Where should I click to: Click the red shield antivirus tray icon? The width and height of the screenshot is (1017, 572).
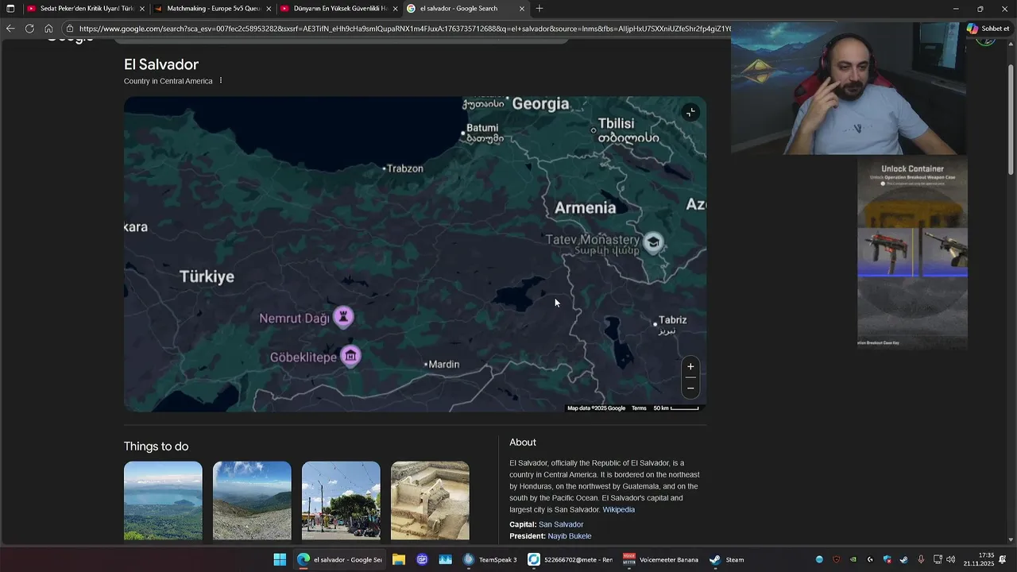(x=837, y=559)
